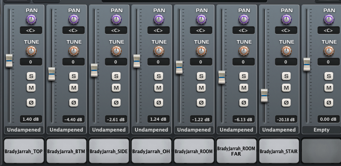
Task: Click the TUNE knob on BradyJarrah_SIDE channel
Action: pos(116,51)
